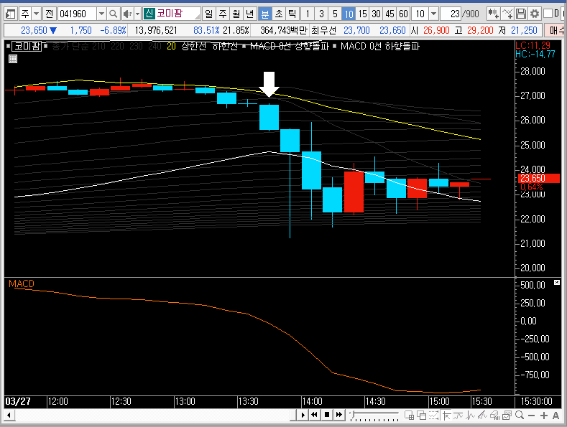The image size is (567, 427).
Task: Click the dashed range selection chart icon
Action: (x=433, y=416)
